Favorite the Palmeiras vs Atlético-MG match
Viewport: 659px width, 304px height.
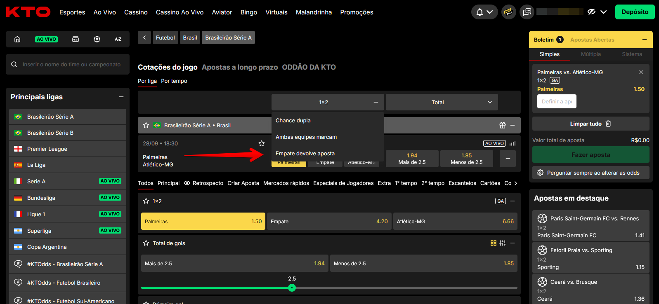pyautogui.click(x=262, y=143)
